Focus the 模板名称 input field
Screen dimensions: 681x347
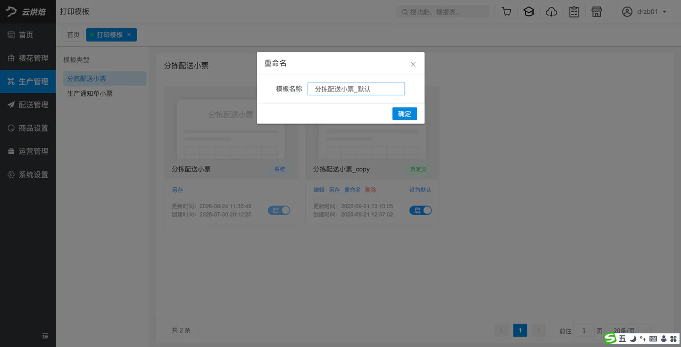(x=356, y=89)
